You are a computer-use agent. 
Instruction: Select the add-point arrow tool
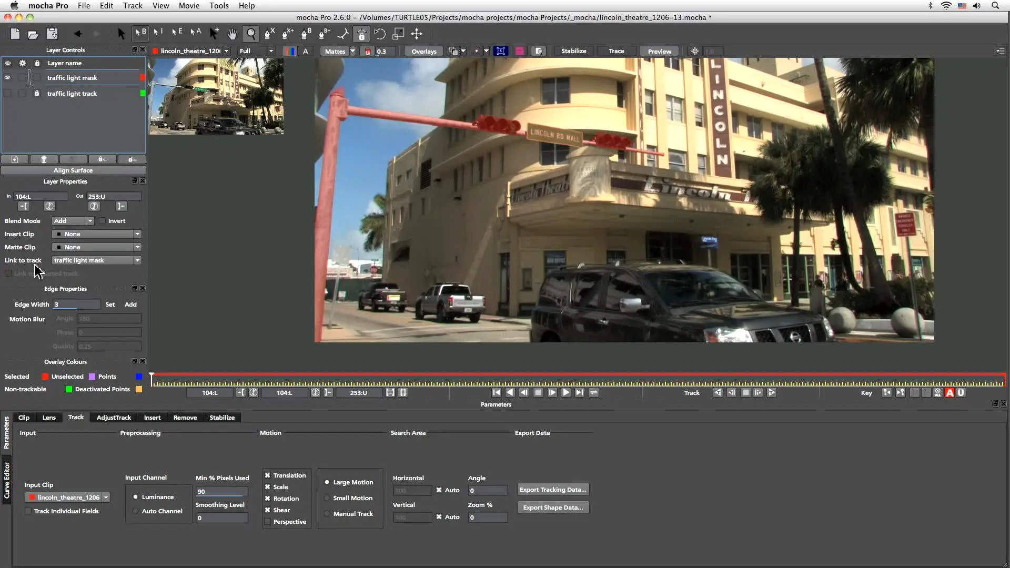(214, 34)
